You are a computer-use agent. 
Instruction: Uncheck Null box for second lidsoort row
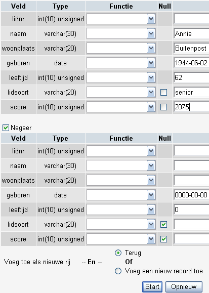(x=164, y=224)
